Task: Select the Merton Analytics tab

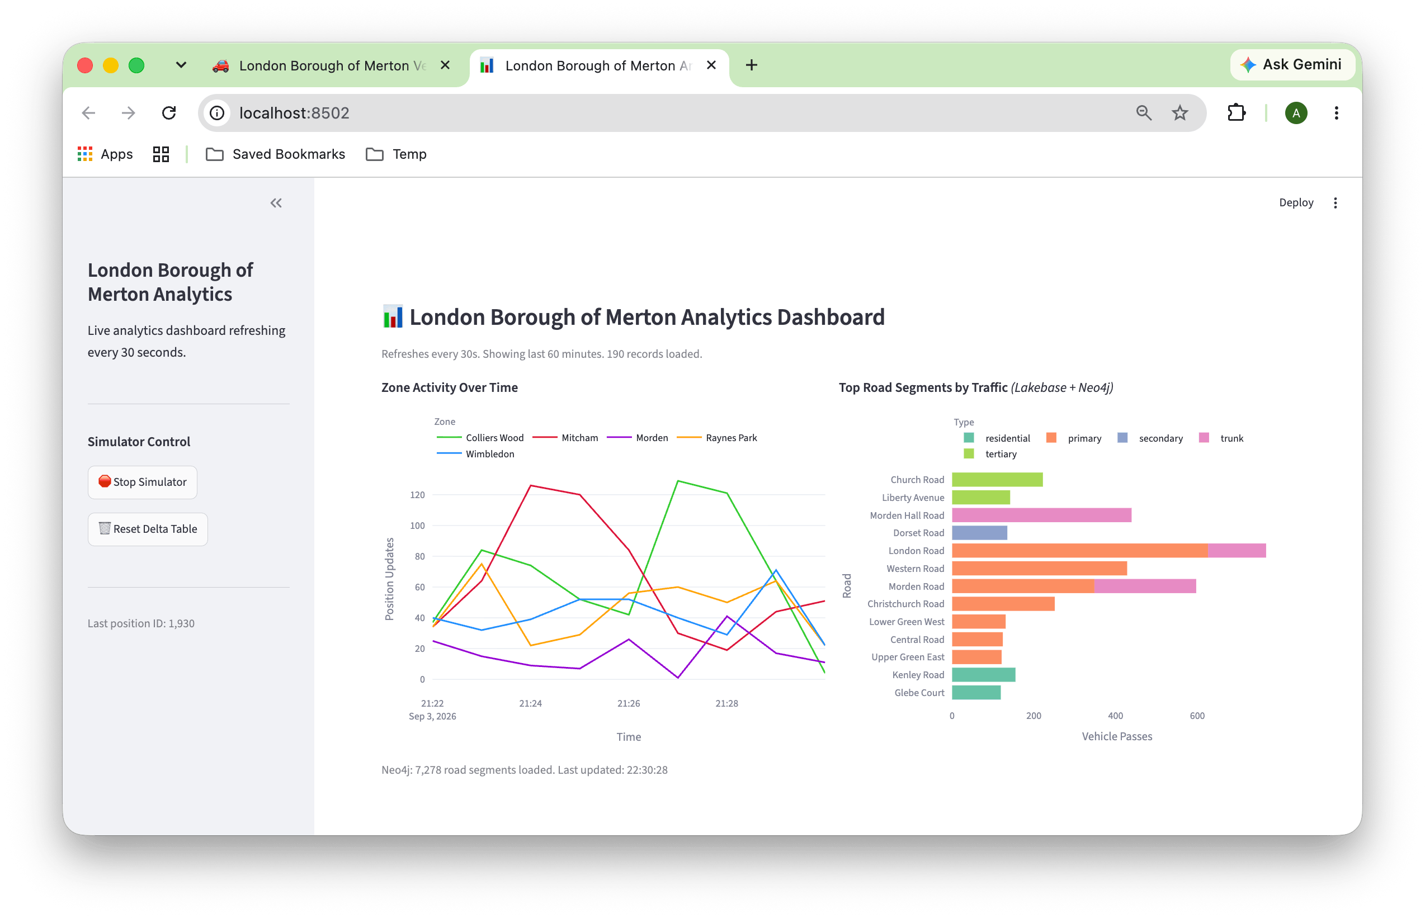Action: pos(598,65)
